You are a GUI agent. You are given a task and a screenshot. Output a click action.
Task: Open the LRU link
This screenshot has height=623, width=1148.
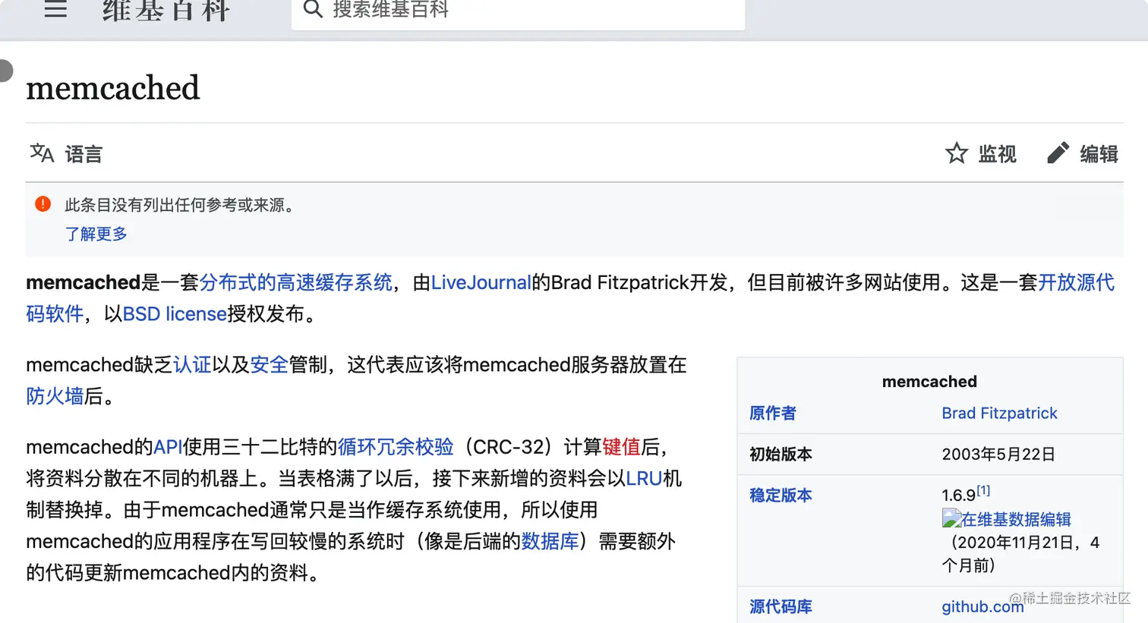click(x=645, y=478)
